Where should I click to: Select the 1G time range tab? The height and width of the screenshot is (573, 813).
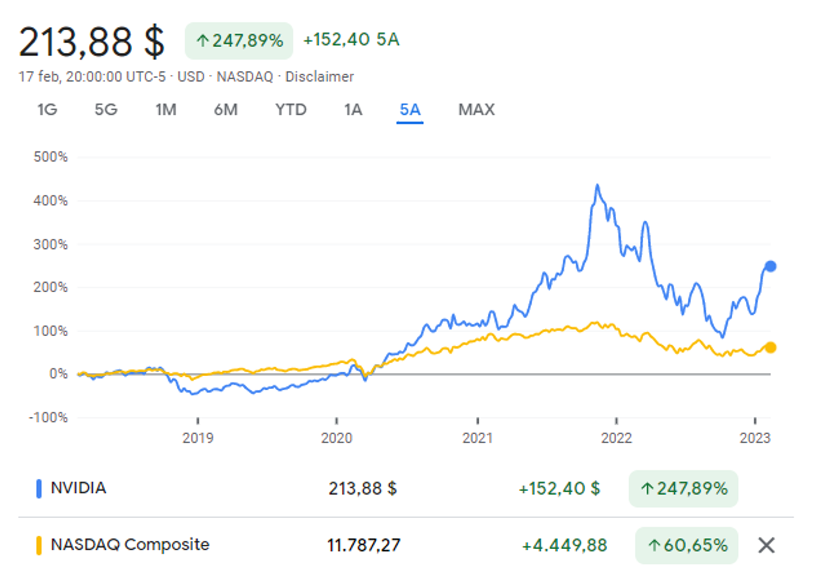47,110
